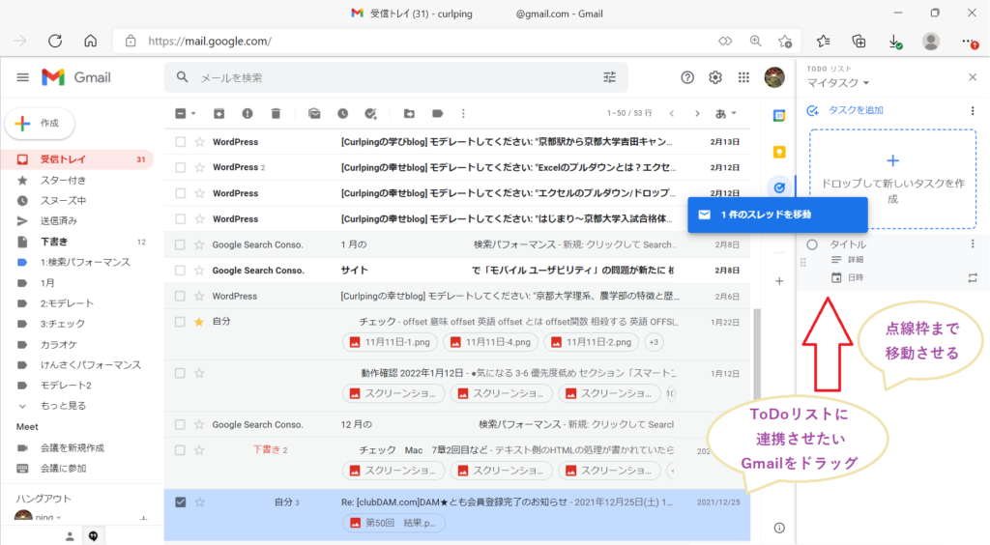Open 第50回 結果 attachment chip
990x545 pixels.
(393, 523)
